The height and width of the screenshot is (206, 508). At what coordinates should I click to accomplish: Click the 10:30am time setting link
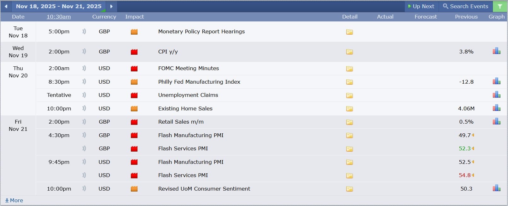pyautogui.click(x=59, y=17)
